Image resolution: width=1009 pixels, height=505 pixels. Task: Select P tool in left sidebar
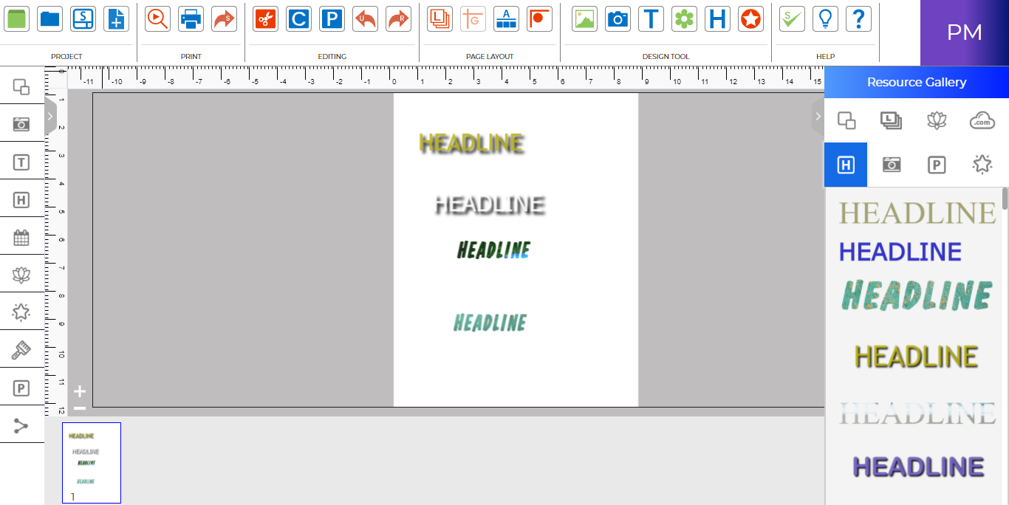tap(21, 388)
